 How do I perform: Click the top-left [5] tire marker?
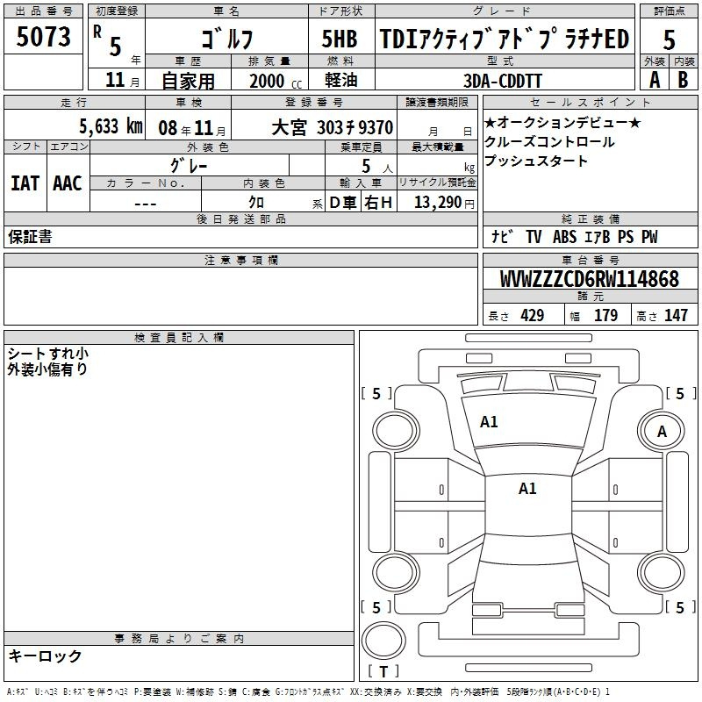coord(377,394)
